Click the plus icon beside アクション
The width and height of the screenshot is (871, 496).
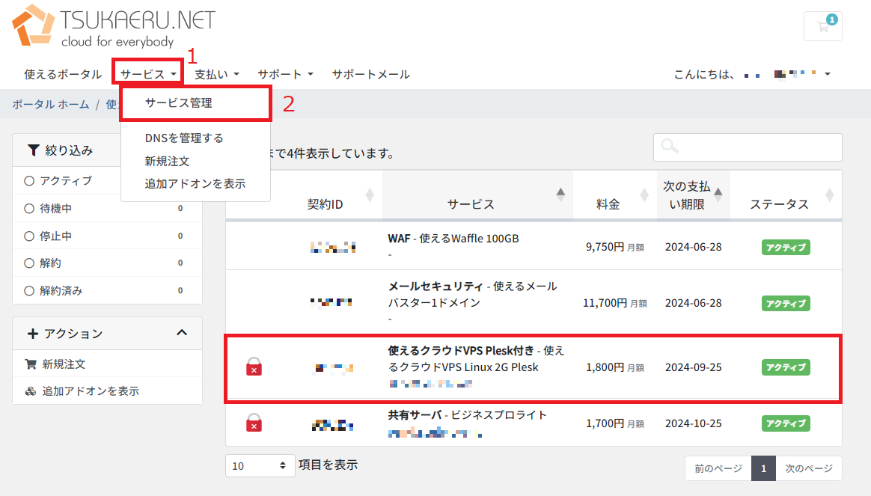[33, 333]
